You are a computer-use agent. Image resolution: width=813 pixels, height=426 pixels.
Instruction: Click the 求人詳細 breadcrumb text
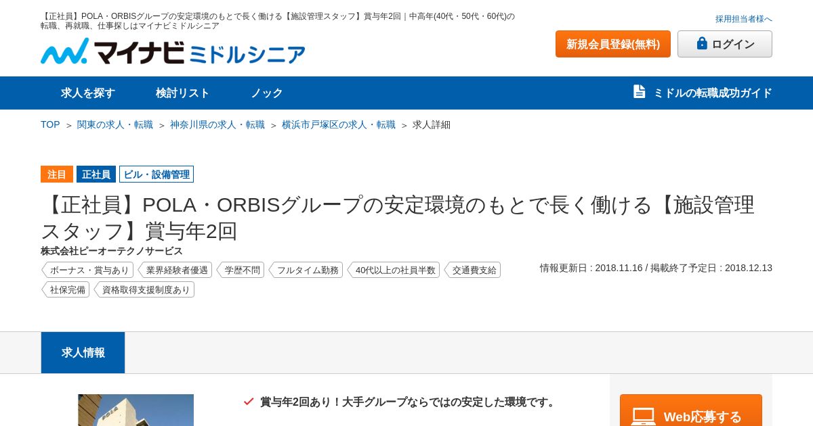point(432,124)
